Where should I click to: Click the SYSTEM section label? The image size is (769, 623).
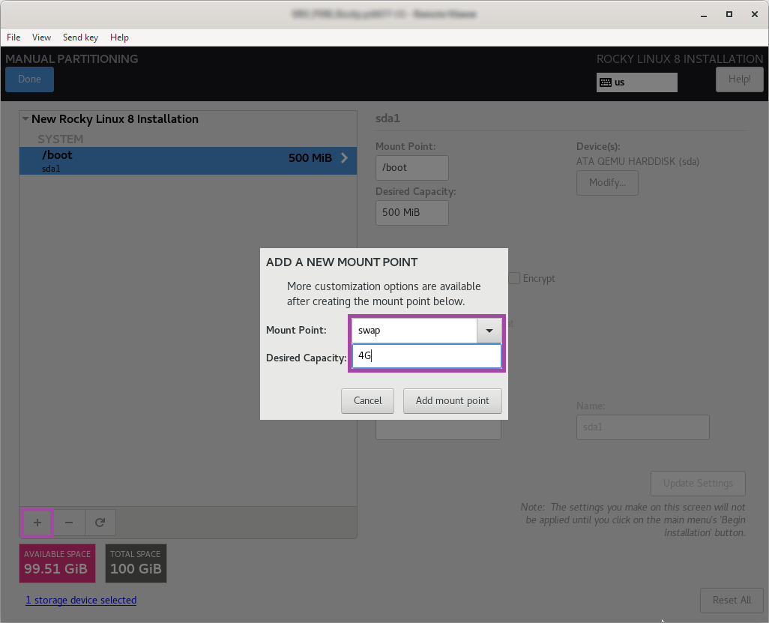60,139
